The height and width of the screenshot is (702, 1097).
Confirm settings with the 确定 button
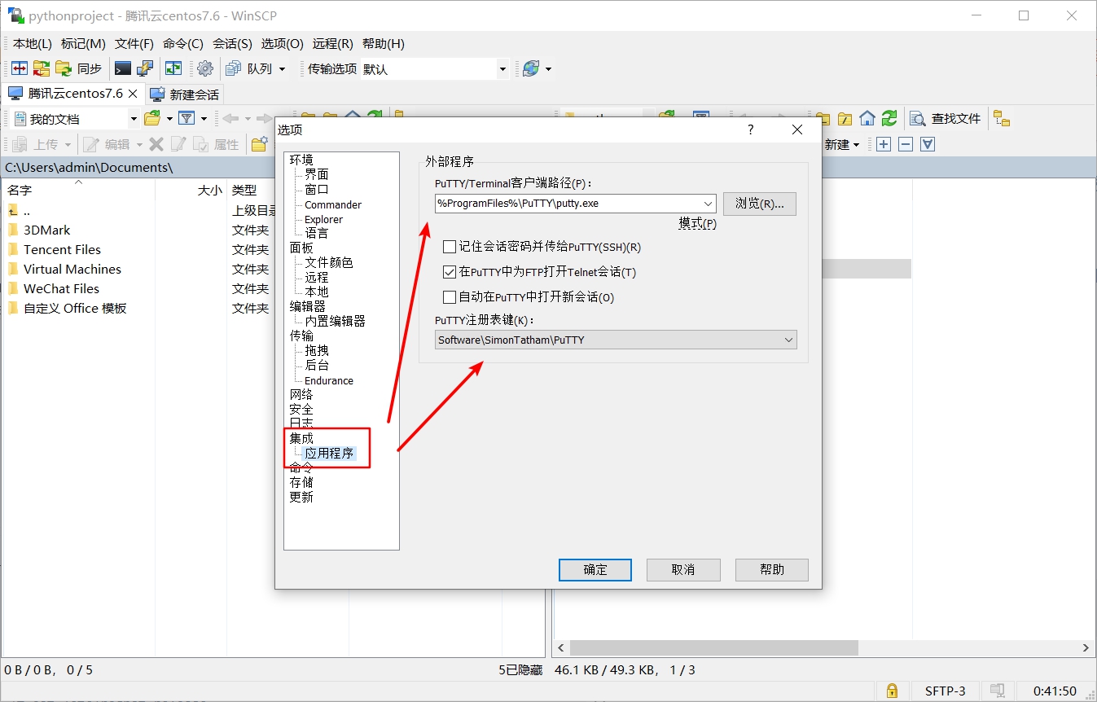(595, 569)
